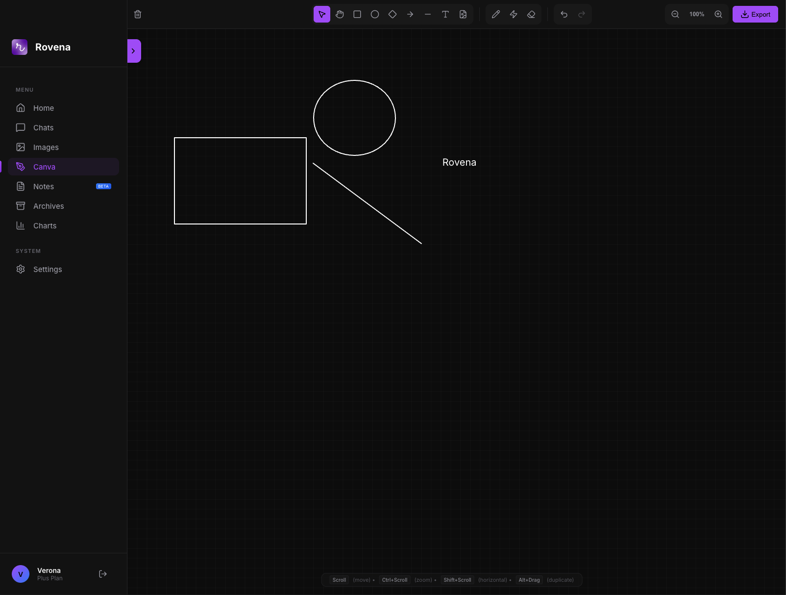Click the Shift+Scroll shortcut hint
The width and height of the screenshot is (786, 595).
(457, 580)
